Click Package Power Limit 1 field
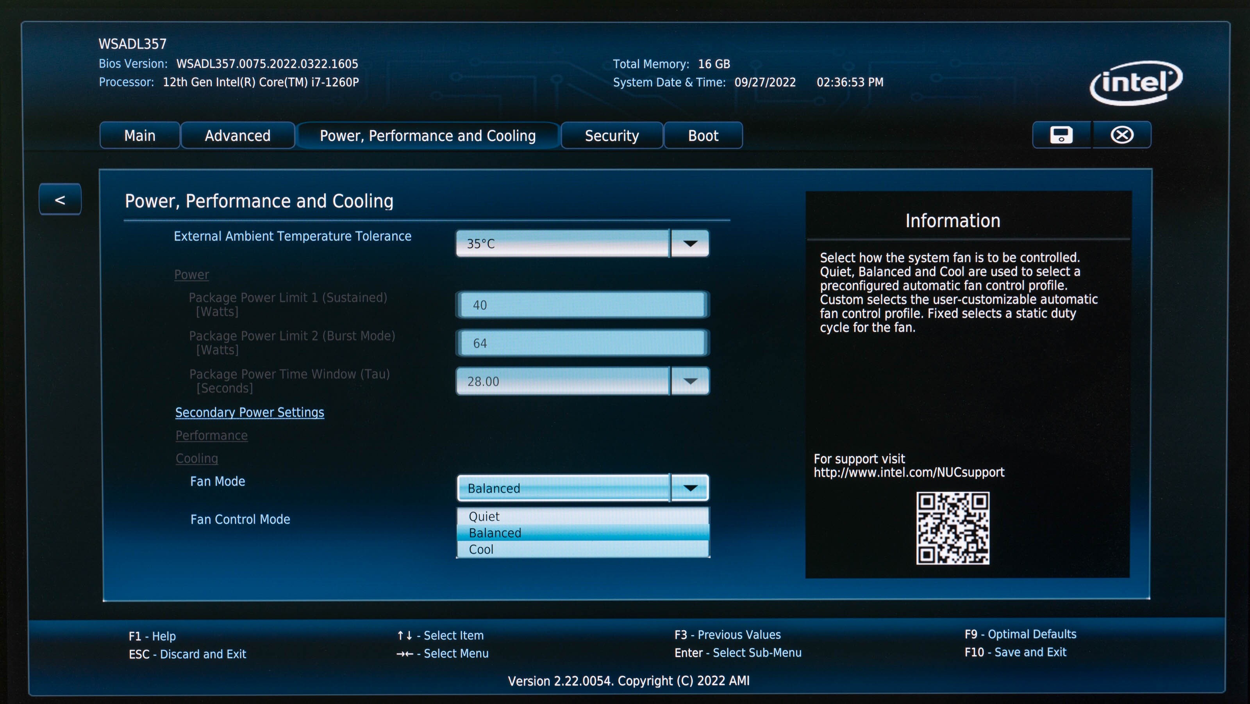This screenshot has height=704, width=1250. 582,305
